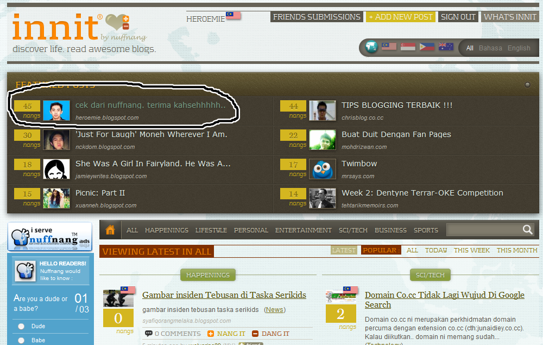Filter language to Bahasa
This screenshot has width=543, height=345.
coord(490,48)
